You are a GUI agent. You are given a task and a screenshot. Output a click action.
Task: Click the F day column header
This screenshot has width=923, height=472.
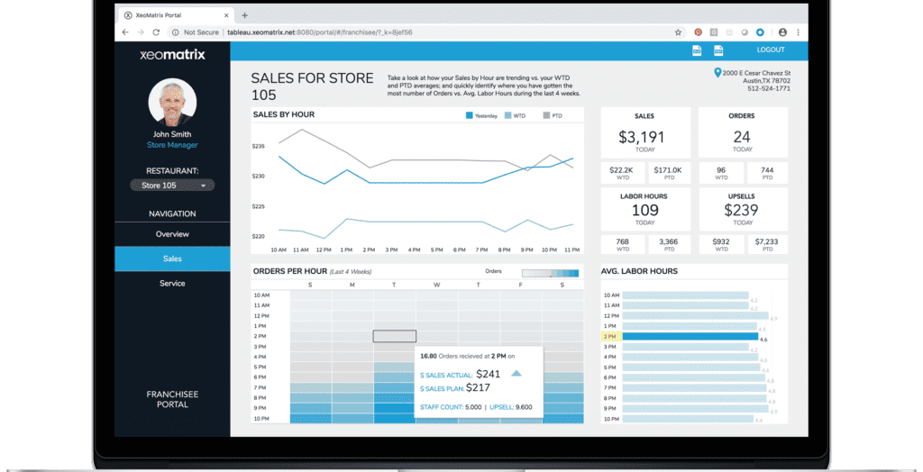click(x=521, y=285)
